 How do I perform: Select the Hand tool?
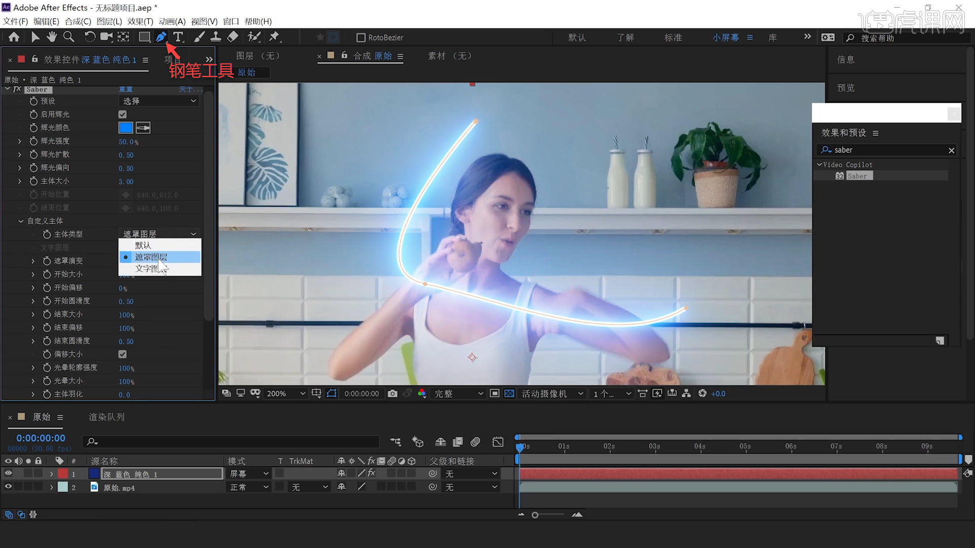pos(51,37)
